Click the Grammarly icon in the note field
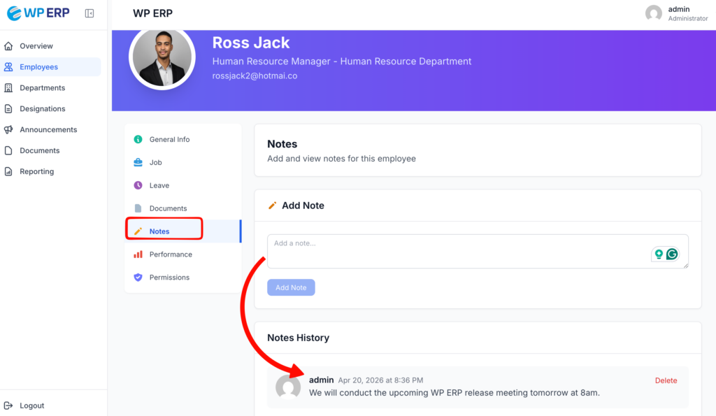This screenshot has height=416, width=716. (x=672, y=254)
